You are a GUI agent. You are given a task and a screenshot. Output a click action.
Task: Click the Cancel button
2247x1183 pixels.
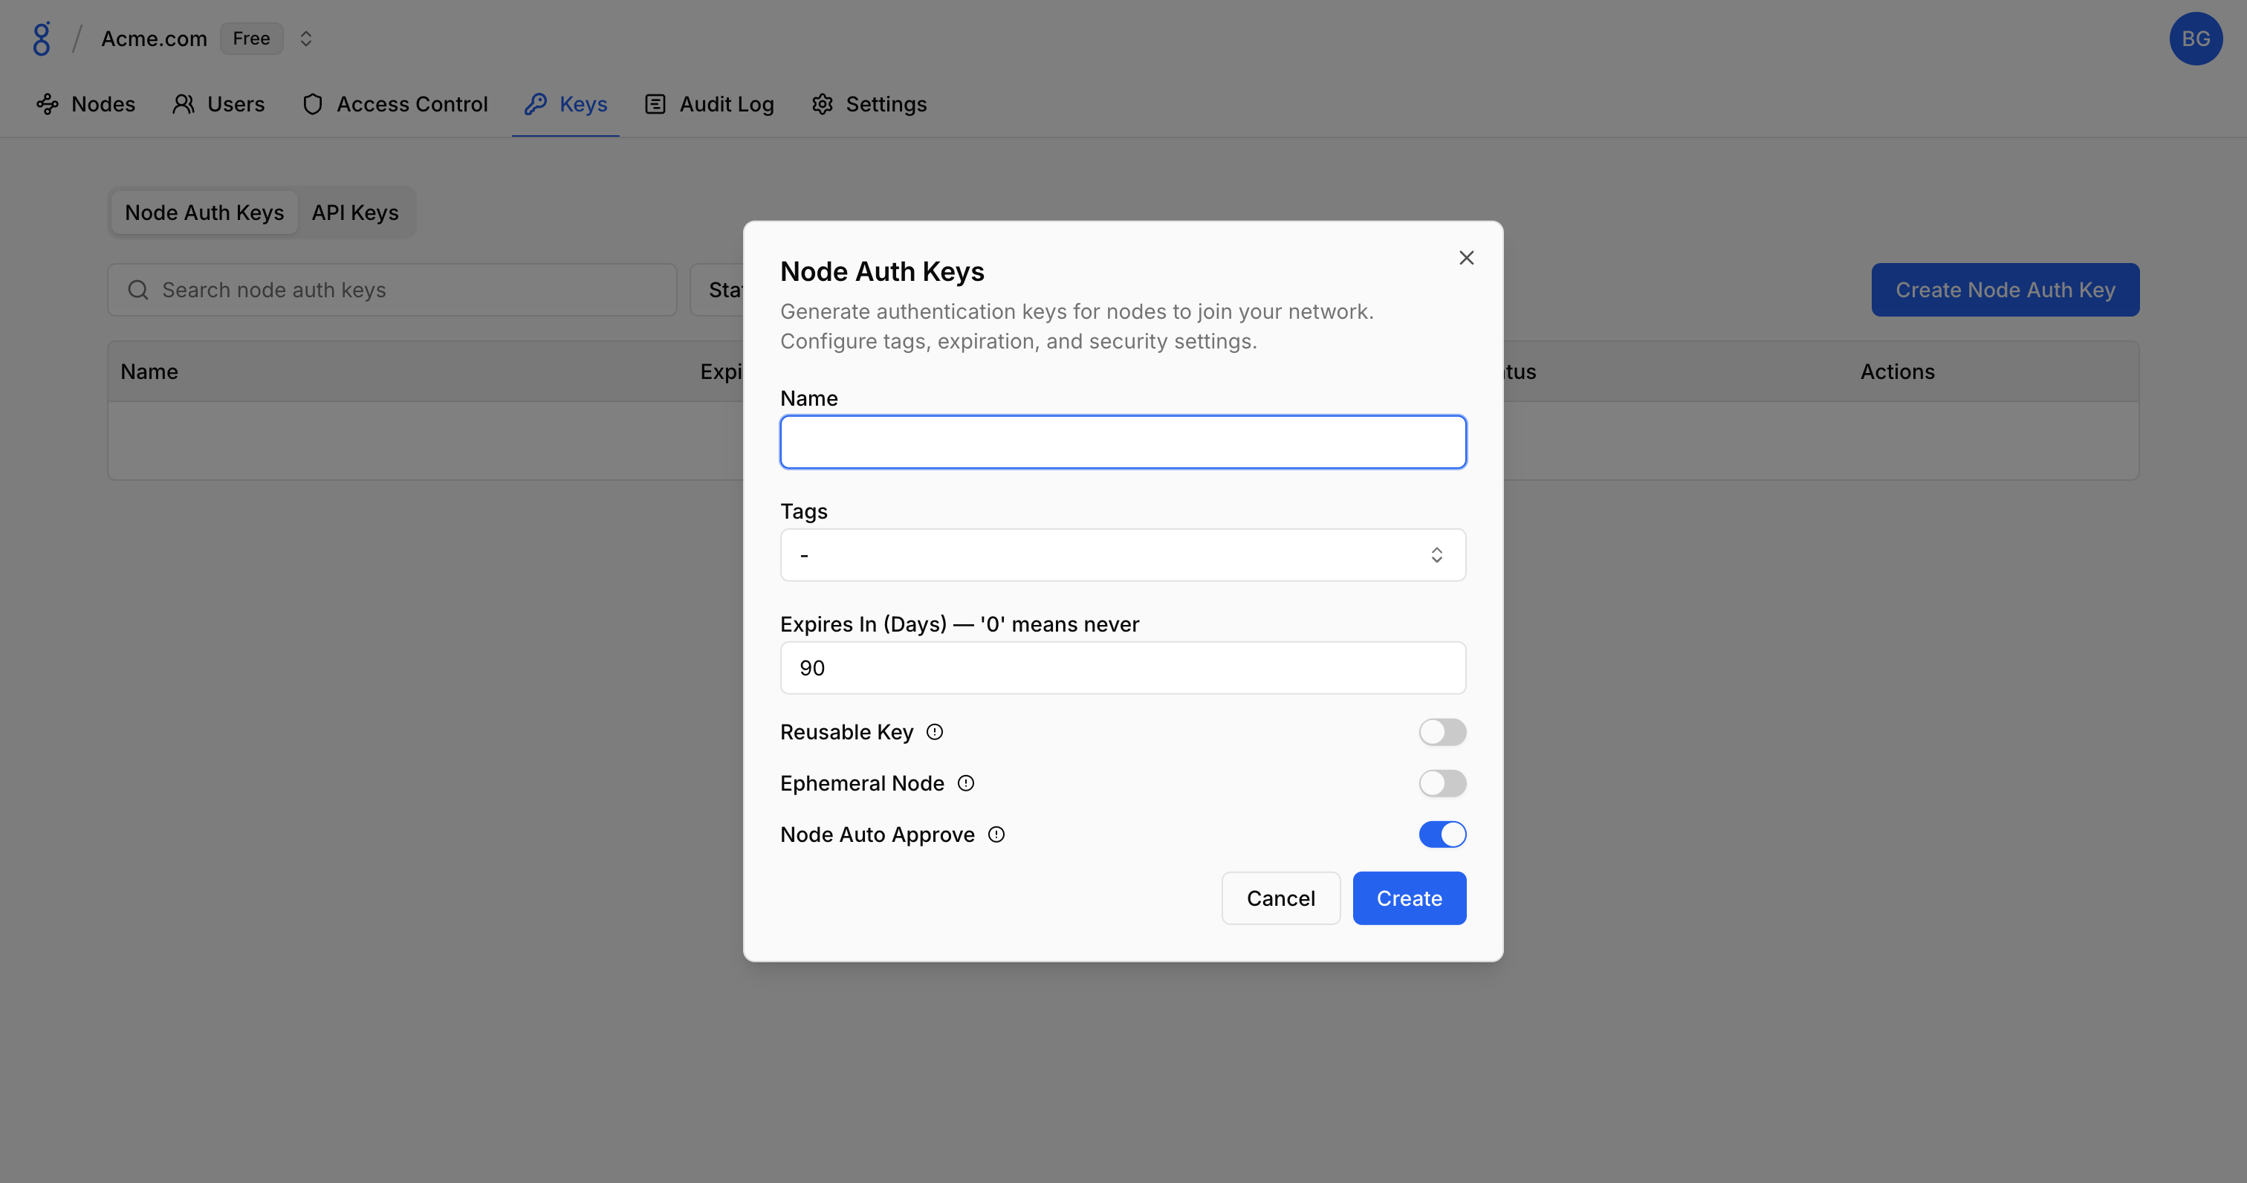click(1280, 898)
